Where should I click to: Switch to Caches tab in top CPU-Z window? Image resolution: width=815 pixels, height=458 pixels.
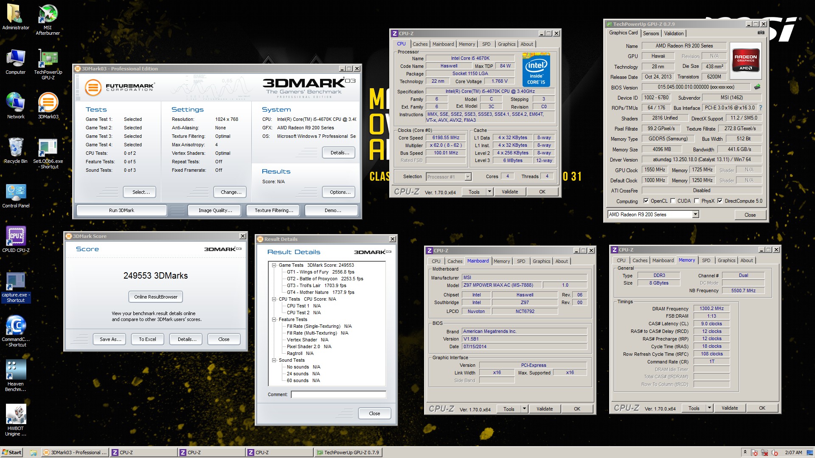tap(420, 44)
